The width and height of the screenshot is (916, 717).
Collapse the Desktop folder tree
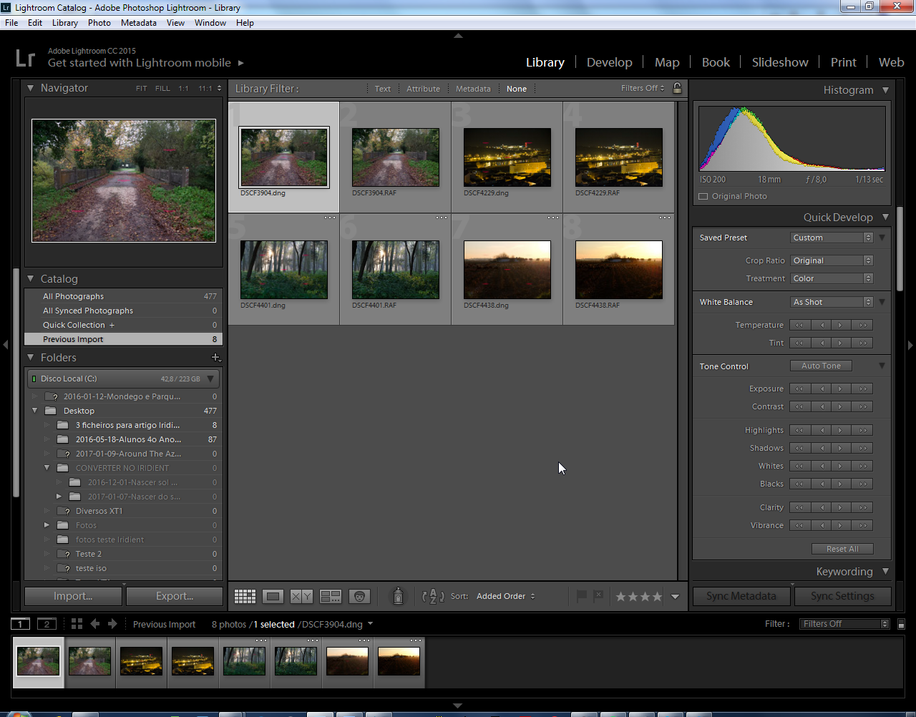point(34,411)
